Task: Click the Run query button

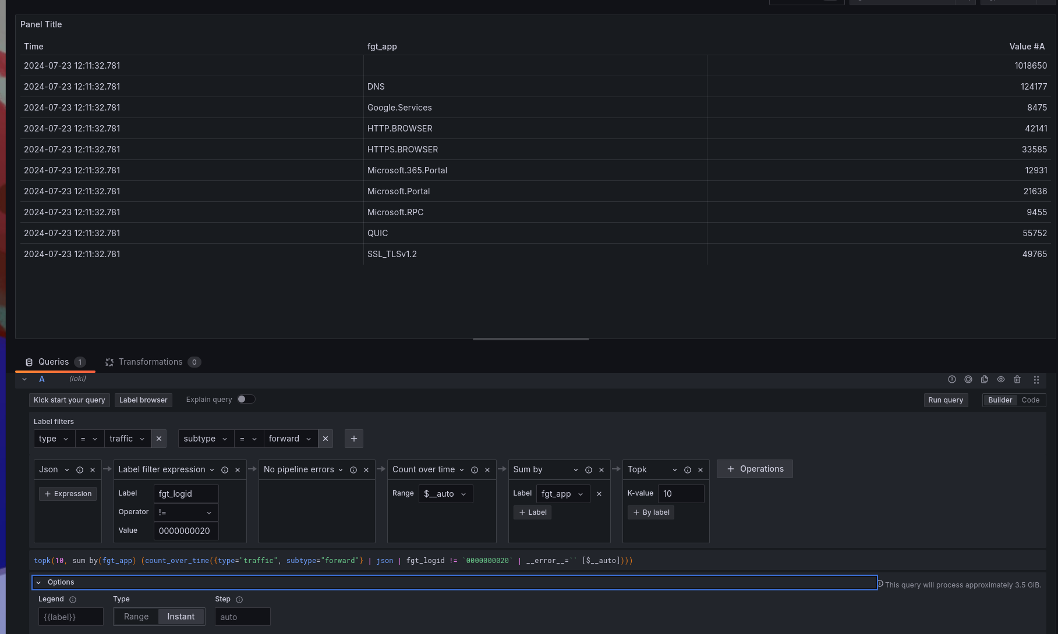Action: click(946, 400)
